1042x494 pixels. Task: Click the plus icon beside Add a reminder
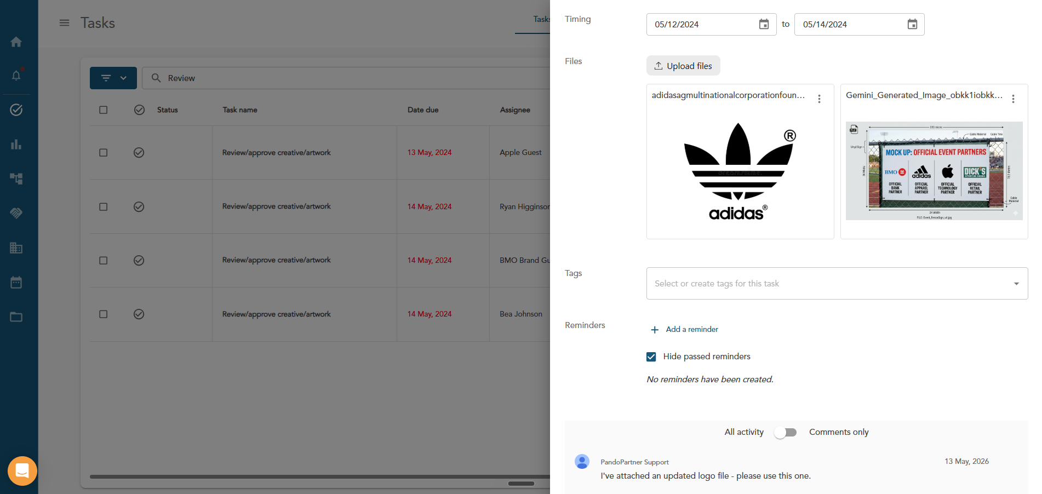point(654,330)
